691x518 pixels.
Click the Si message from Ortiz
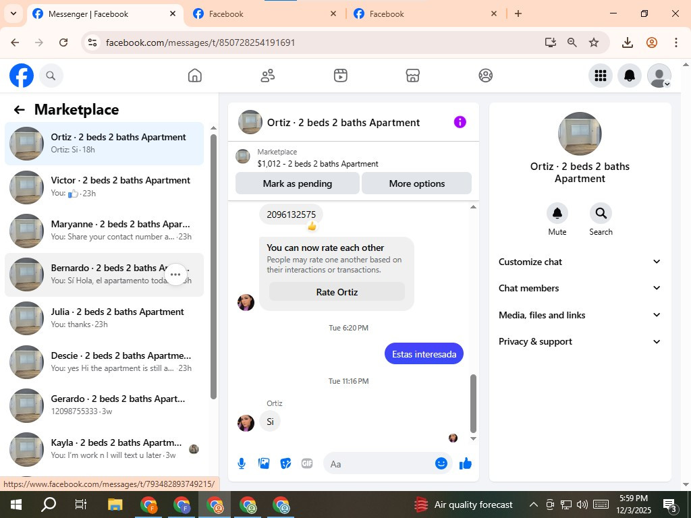pyautogui.click(x=270, y=422)
